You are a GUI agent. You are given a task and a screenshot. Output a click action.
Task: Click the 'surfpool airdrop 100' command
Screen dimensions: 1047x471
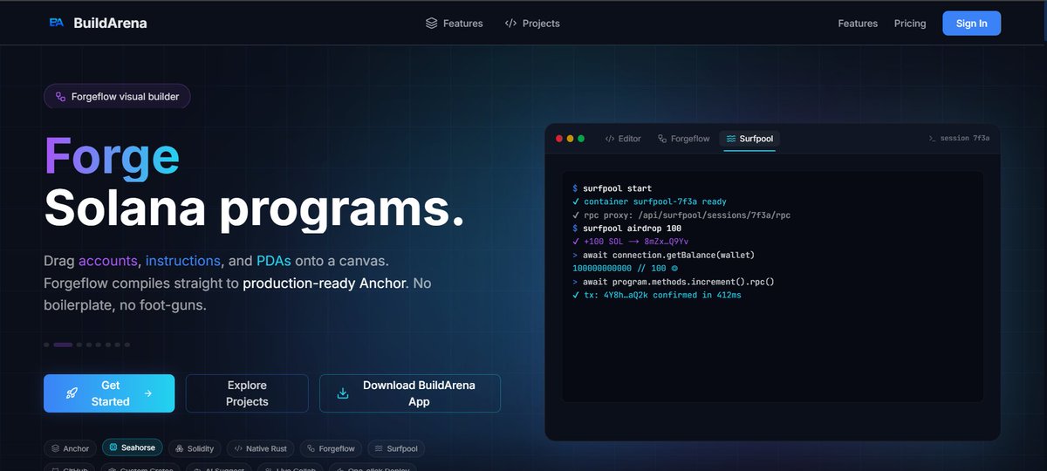point(626,229)
